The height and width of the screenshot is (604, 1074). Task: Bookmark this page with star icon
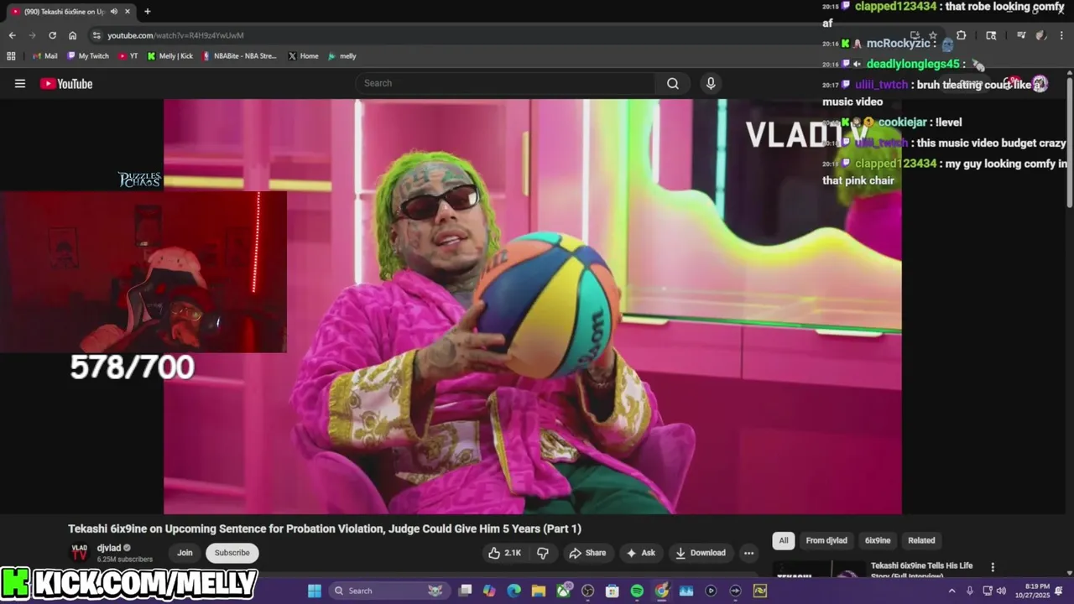(932, 35)
